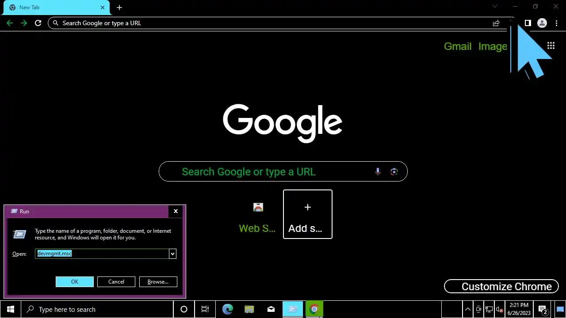Image resolution: width=566 pixels, height=318 pixels.
Task: Search by image with the Google Lens icon
Action: coord(394,171)
